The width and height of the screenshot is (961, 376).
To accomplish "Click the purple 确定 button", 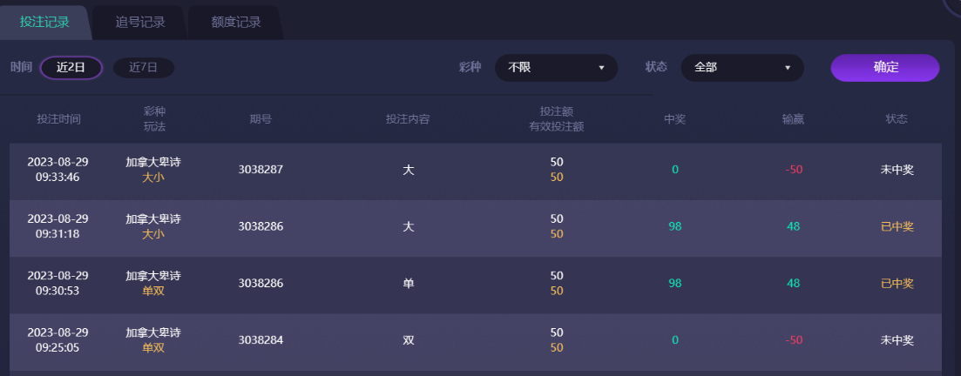I will (x=885, y=67).
